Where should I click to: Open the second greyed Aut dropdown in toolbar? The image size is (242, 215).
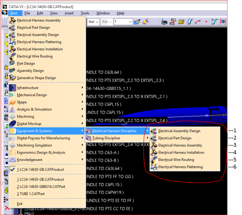[107, 22]
